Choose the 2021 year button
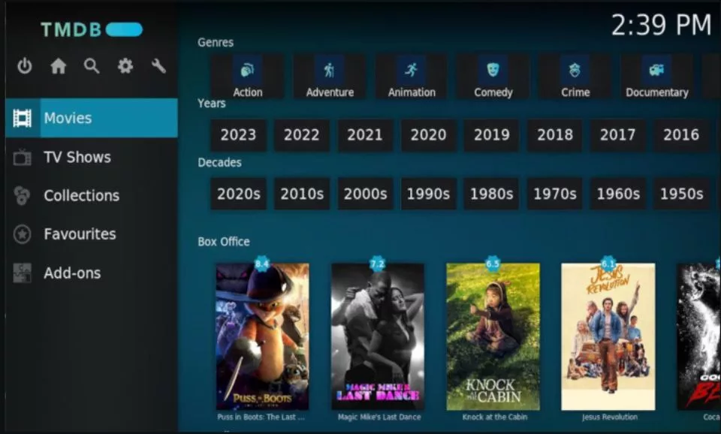 [x=365, y=134]
